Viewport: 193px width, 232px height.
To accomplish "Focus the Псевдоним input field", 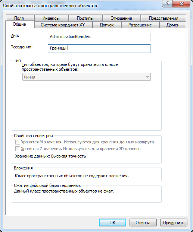I will coord(99,48).
